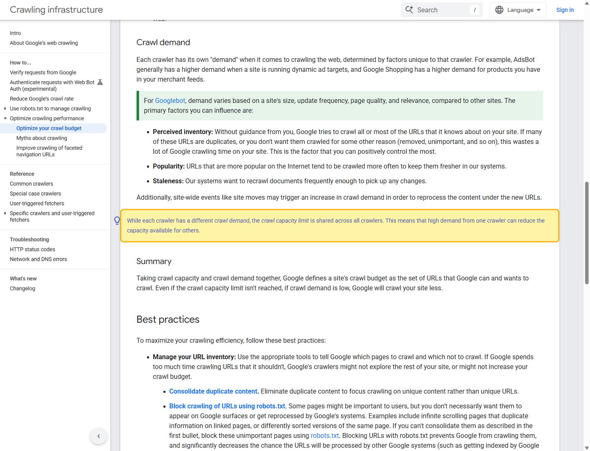Screen dimensions: 590x451
Task: Open the Language dropdown
Action: [518, 10]
